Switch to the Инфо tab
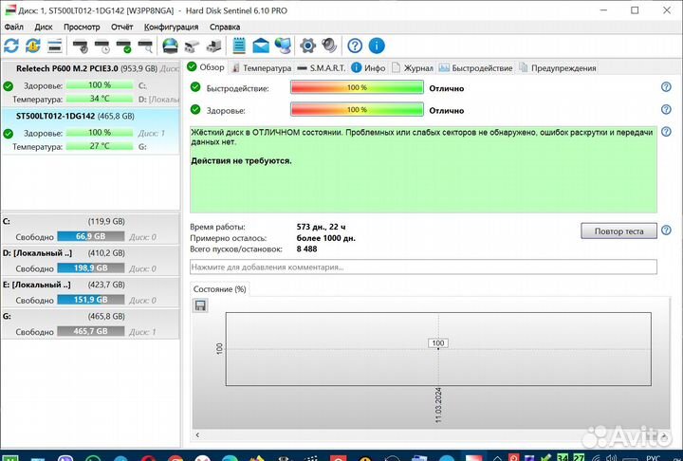The height and width of the screenshot is (461, 683). pyautogui.click(x=368, y=68)
